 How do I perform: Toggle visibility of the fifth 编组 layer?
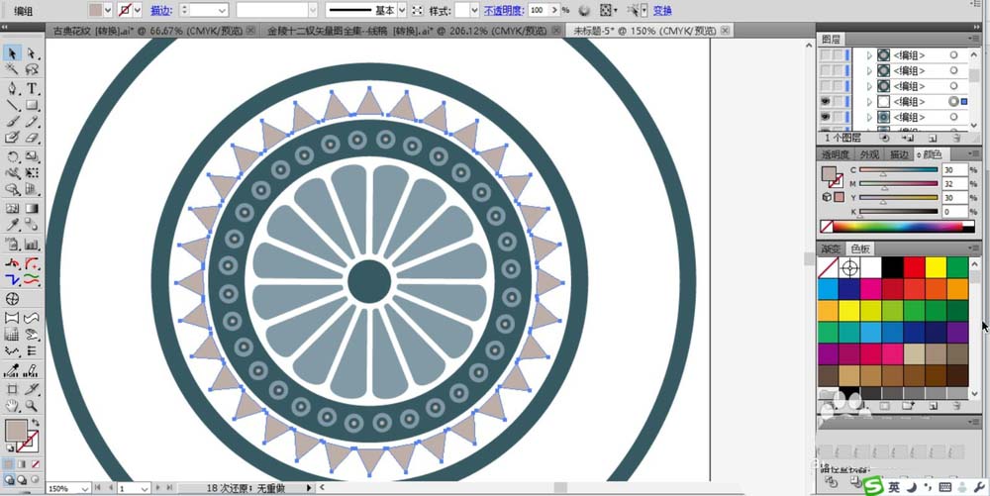pos(825,117)
